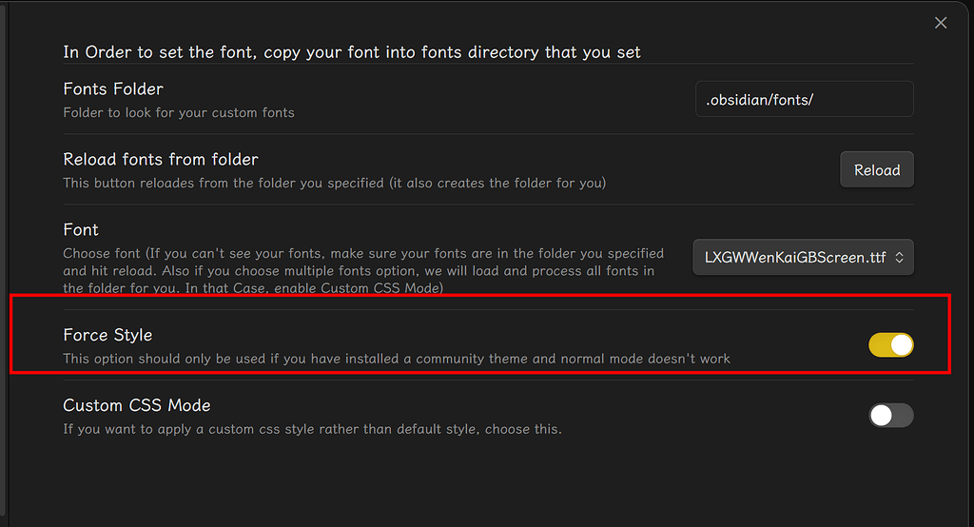Disable the Force Style toggle
This screenshot has width=974, height=527.
tap(890, 345)
